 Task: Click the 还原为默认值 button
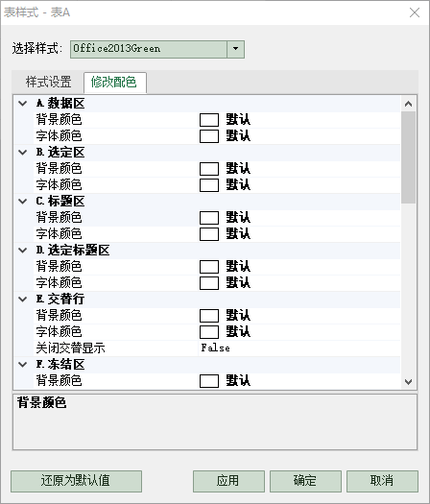76,481
